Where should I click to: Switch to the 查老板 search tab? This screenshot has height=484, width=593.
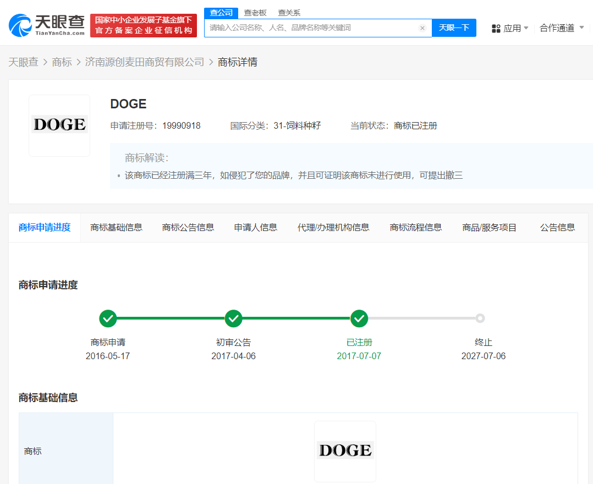[255, 12]
